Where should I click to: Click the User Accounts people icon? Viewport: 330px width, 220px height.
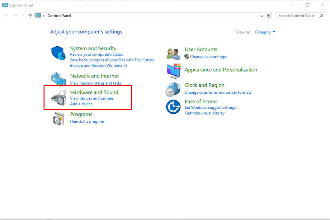click(x=173, y=53)
